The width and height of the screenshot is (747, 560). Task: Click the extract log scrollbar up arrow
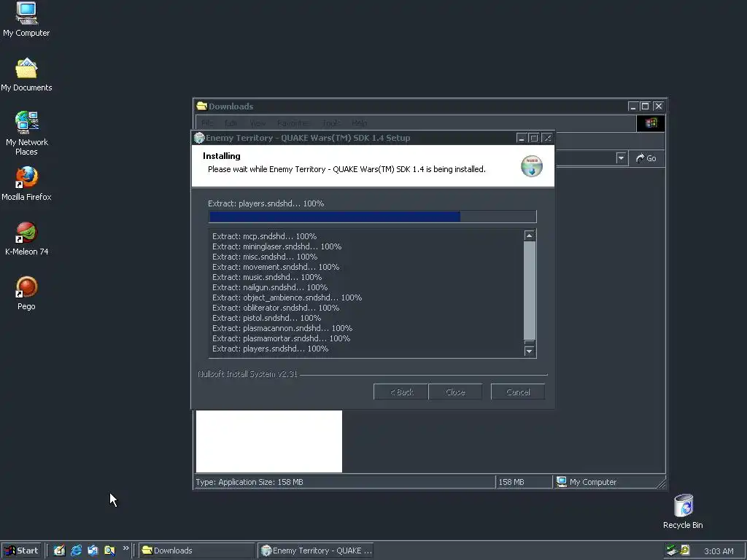[x=530, y=236]
